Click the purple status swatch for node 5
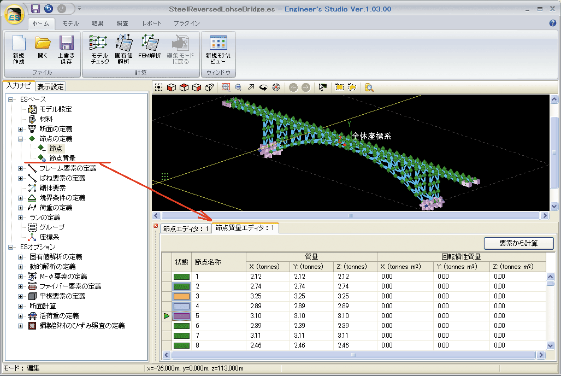The image size is (561, 376). [x=181, y=316]
